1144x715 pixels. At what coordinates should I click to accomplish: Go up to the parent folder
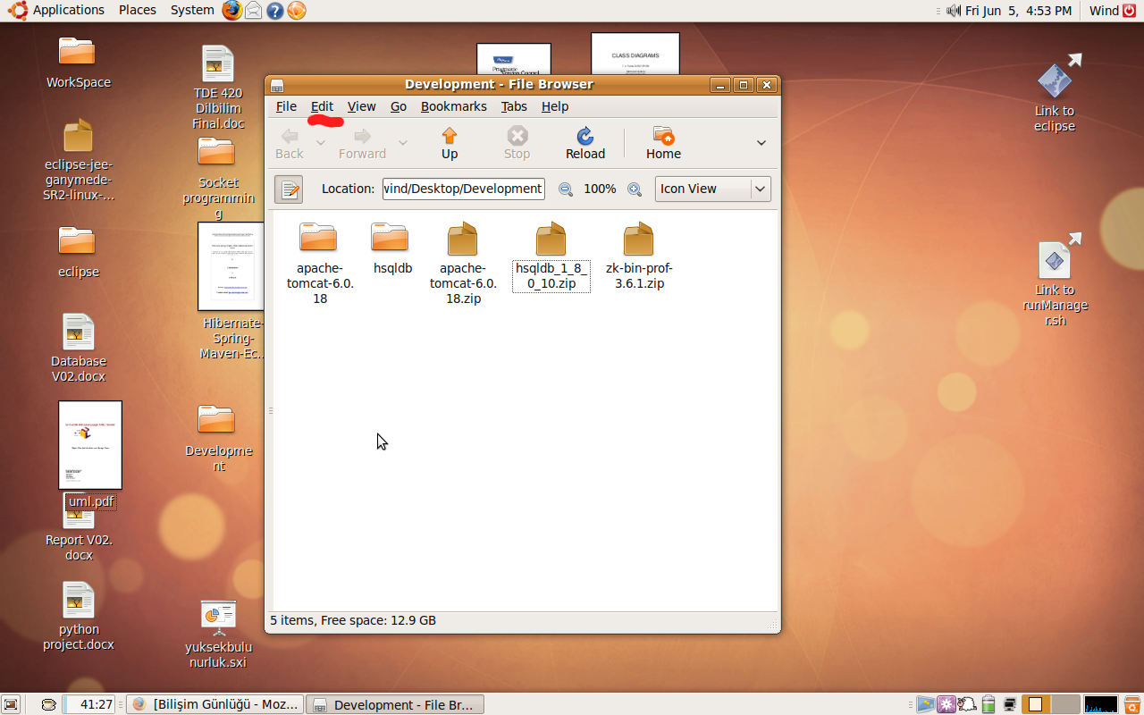point(450,143)
